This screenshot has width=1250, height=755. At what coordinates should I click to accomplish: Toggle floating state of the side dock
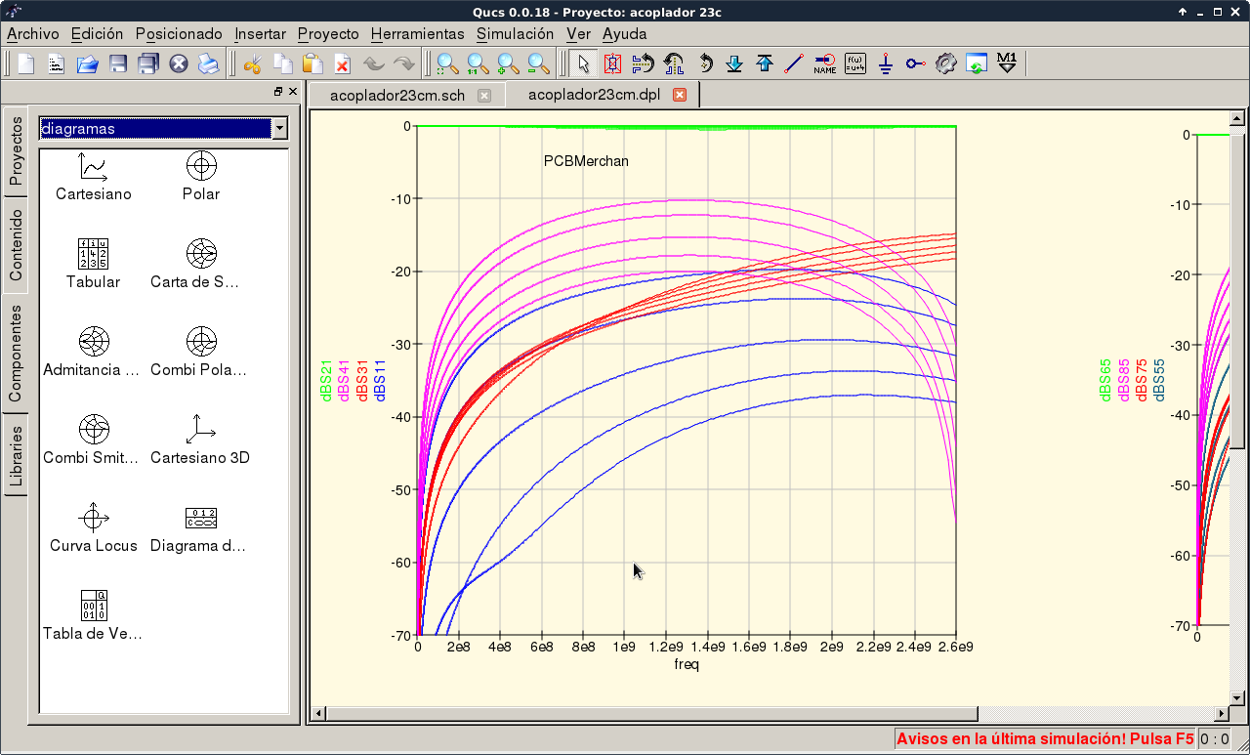pyautogui.click(x=278, y=92)
